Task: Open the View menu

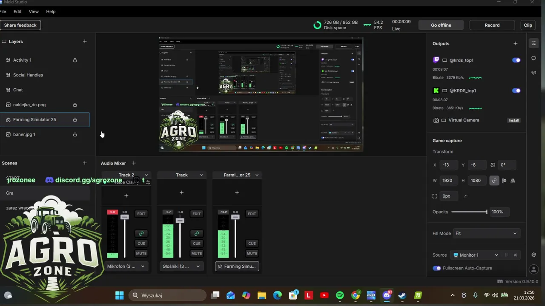Action: [34, 11]
